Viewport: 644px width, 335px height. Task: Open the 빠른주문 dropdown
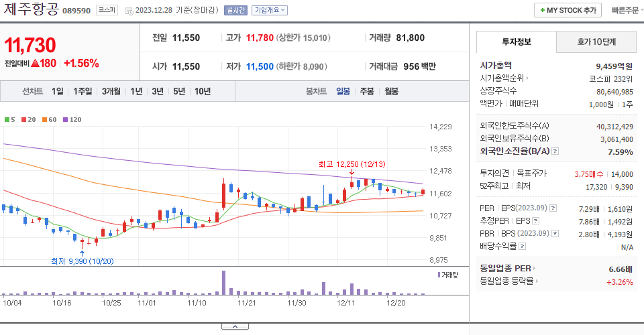tap(627, 10)
